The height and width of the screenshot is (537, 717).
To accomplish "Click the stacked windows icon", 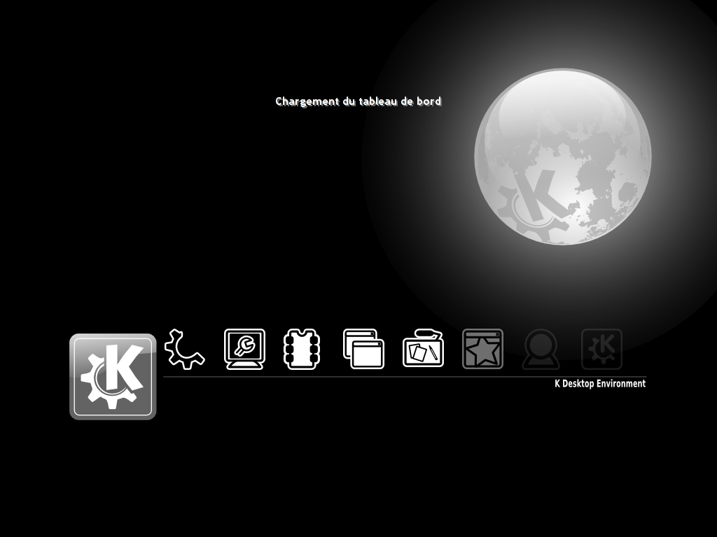I will [364, 349].
